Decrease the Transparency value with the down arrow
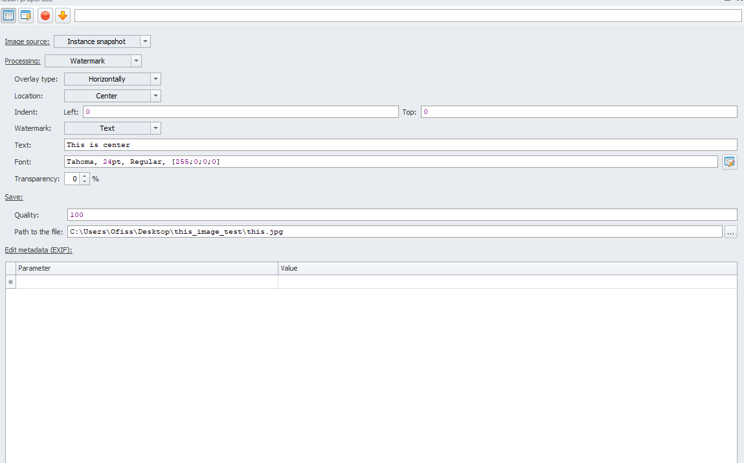744x463 pixels. coord(84,182)
